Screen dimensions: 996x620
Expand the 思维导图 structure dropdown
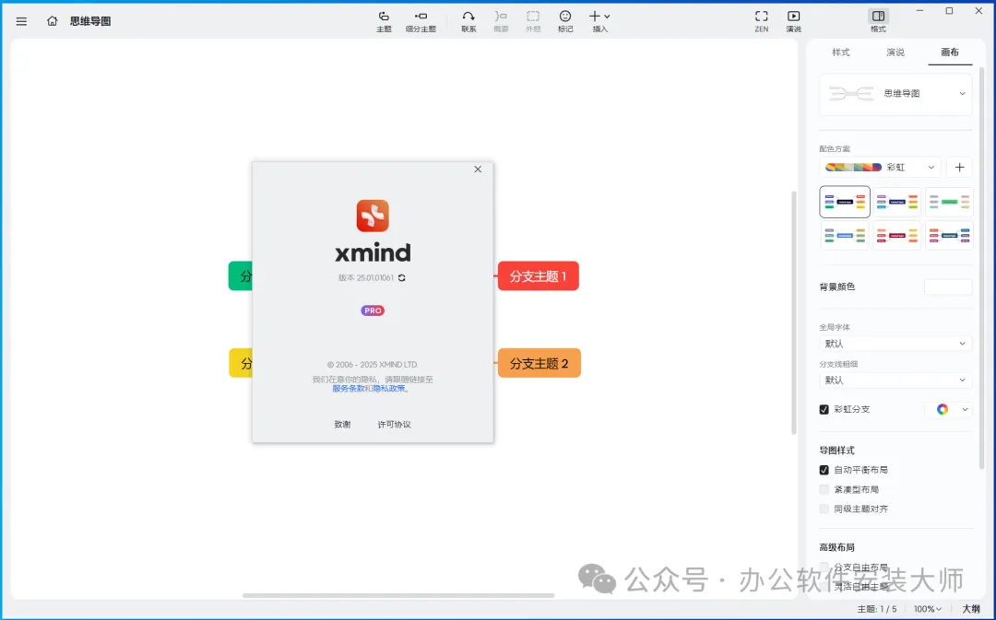point(895,94)
